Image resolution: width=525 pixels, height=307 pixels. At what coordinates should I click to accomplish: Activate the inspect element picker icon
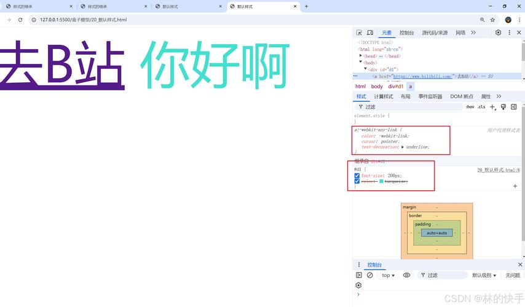point(359,33)
